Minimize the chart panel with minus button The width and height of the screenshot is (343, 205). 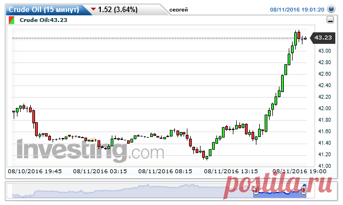(330, 20)
